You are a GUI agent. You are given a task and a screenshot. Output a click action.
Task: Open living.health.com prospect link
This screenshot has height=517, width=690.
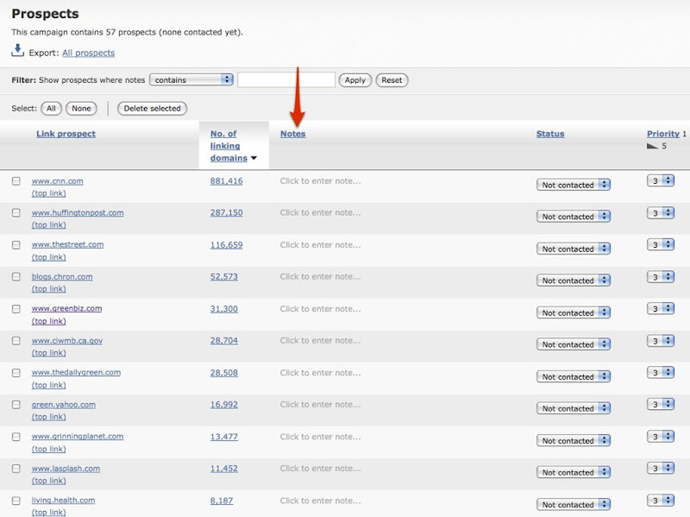(x=63, y=501)
